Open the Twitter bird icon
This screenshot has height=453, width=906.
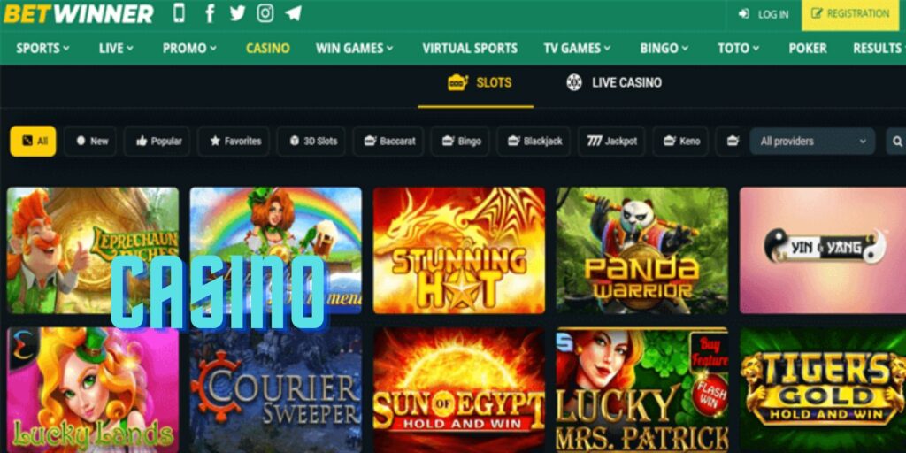coord(237,13)
